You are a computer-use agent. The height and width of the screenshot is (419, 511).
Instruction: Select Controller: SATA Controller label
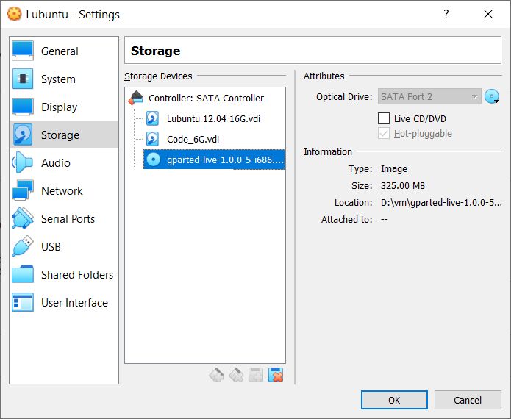207,98
